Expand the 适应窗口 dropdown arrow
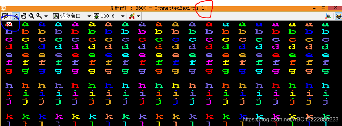The height and width of the screenshot is (126, 342). click(x=89, y=16)
